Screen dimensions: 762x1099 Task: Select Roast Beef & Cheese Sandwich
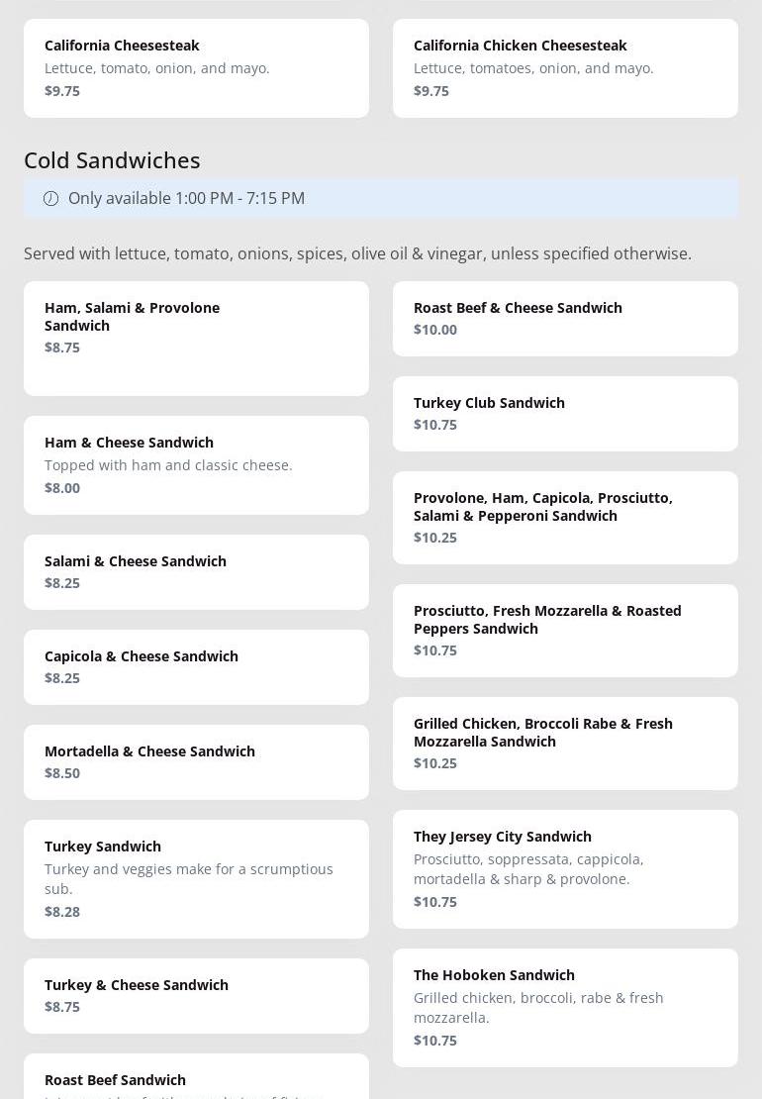click(x=565, y=318)
